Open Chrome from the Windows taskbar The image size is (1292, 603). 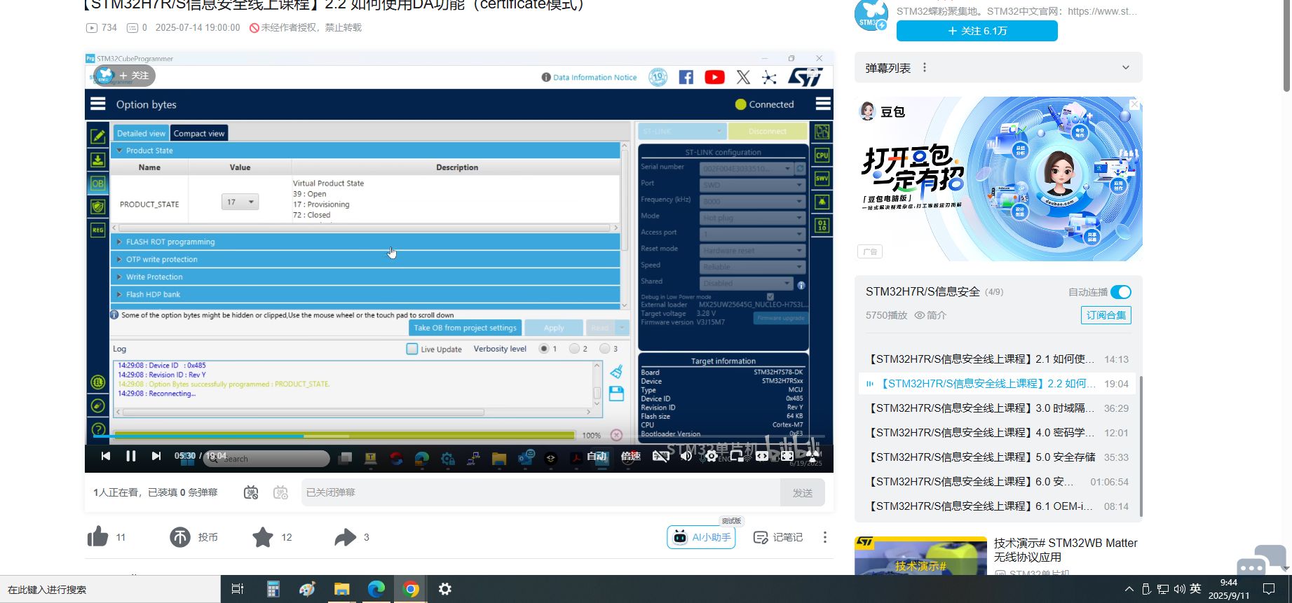pyautogui.click(x=411, y=589)
